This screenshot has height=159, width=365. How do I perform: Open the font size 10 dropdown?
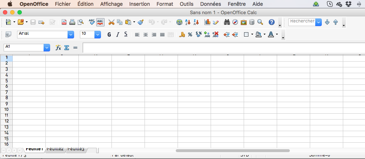click(x=98, y=34)
